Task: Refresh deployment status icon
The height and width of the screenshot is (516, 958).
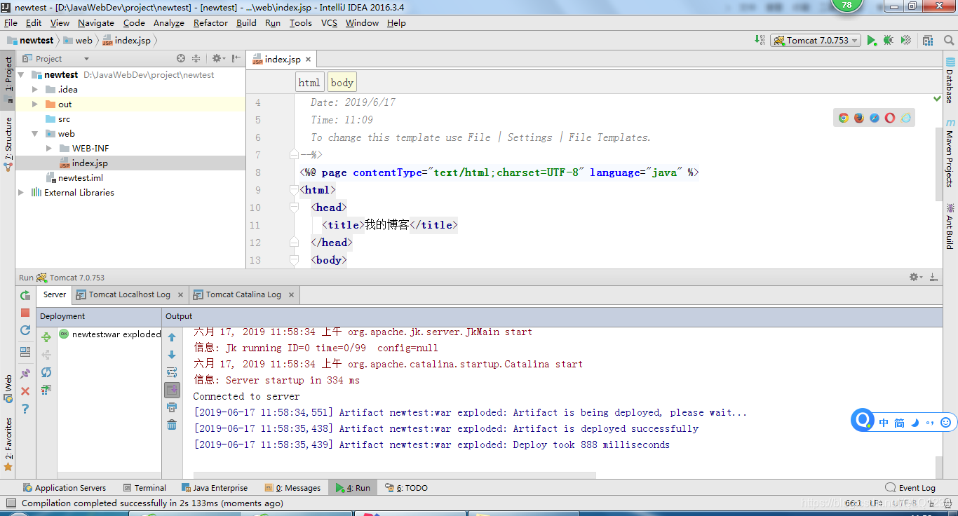Action: tap(46, 372)
